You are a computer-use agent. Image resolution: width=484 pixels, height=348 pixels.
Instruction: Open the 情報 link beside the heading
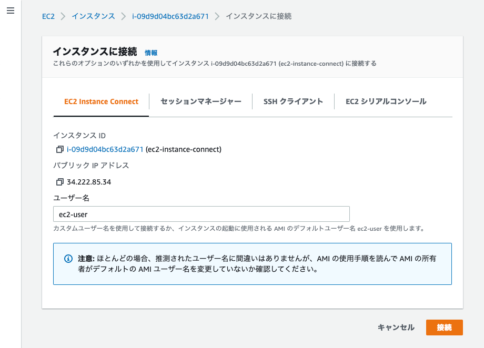pos(151,53)
